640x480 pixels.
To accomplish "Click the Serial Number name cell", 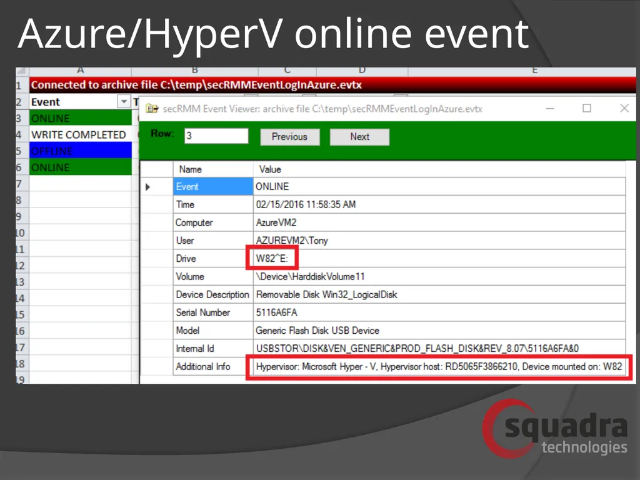I will [x=213, y=312].
